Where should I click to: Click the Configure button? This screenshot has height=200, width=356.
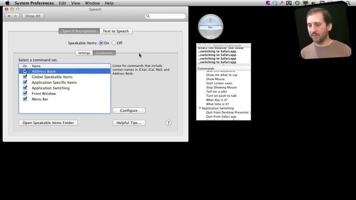(x=128, y=111)
